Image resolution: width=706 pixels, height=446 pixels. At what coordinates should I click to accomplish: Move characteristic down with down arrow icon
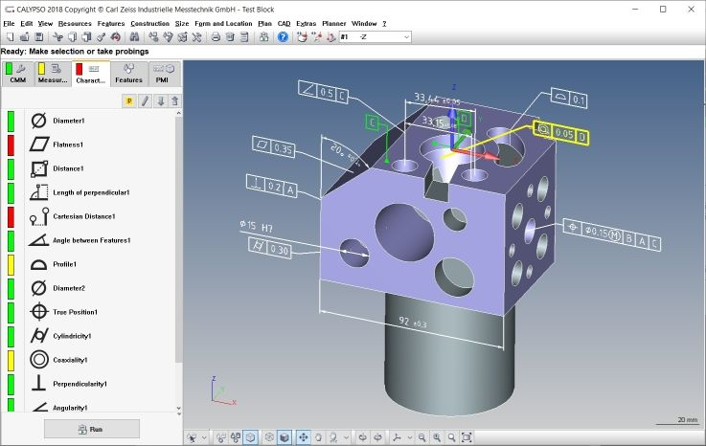pyautogui.click(x=160, y=100)
